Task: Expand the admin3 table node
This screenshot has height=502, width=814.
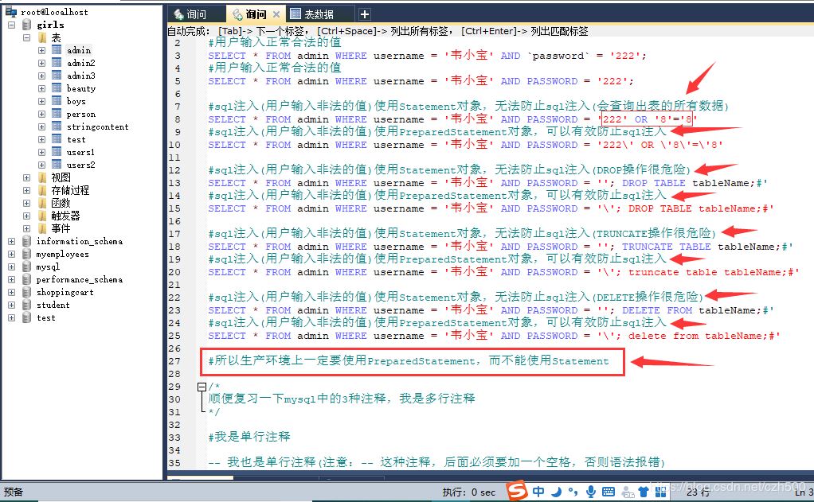Action: pos(41,76)
